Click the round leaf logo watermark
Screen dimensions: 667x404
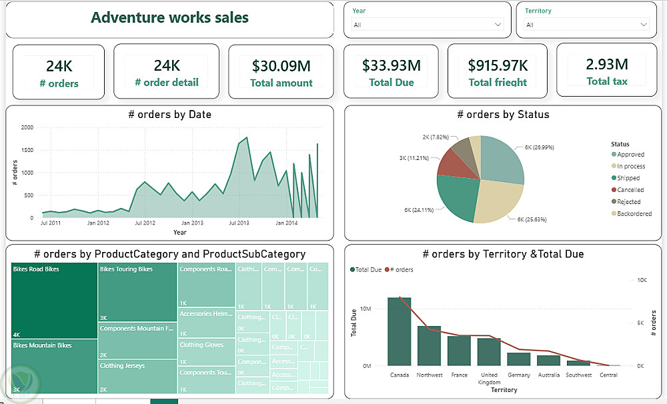coord(21,382)
